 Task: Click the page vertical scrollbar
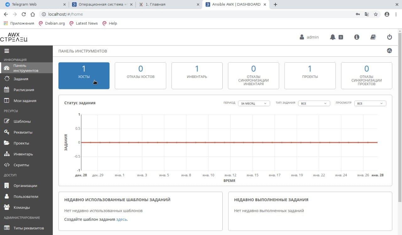click(x=400, y=117)
